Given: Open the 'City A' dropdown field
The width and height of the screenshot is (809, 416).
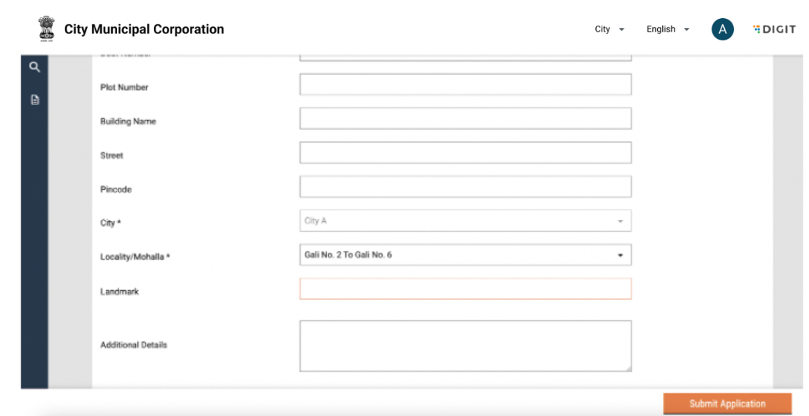Looking at the screenshot, I should point(465,221).
